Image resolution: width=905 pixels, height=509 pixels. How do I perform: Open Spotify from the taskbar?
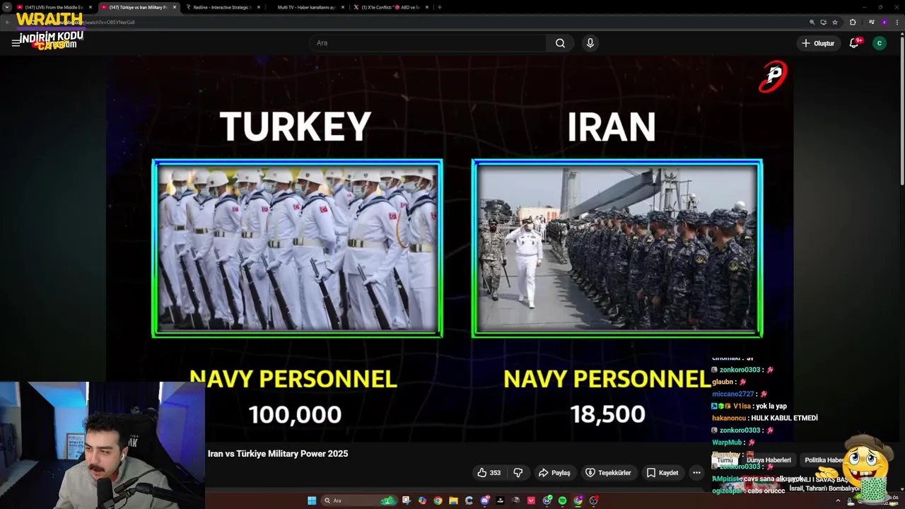tap(562, 501)
